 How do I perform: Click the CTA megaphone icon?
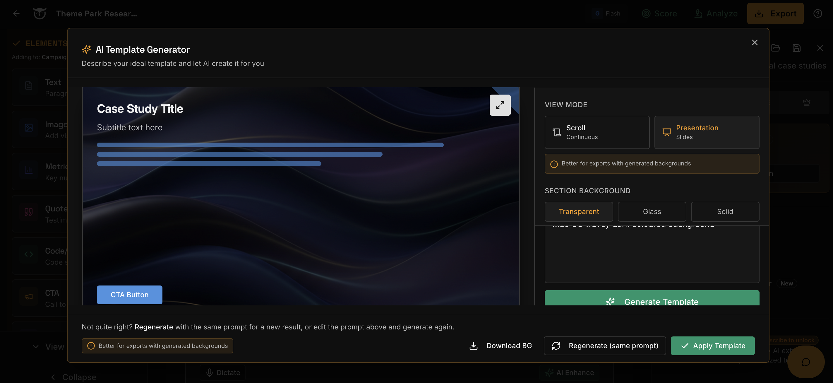28,297
